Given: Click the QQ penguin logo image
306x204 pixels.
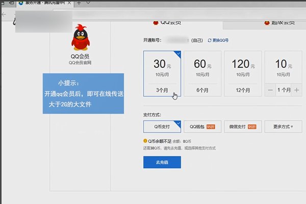Looking at the screenshot, I should coord(80,37).
